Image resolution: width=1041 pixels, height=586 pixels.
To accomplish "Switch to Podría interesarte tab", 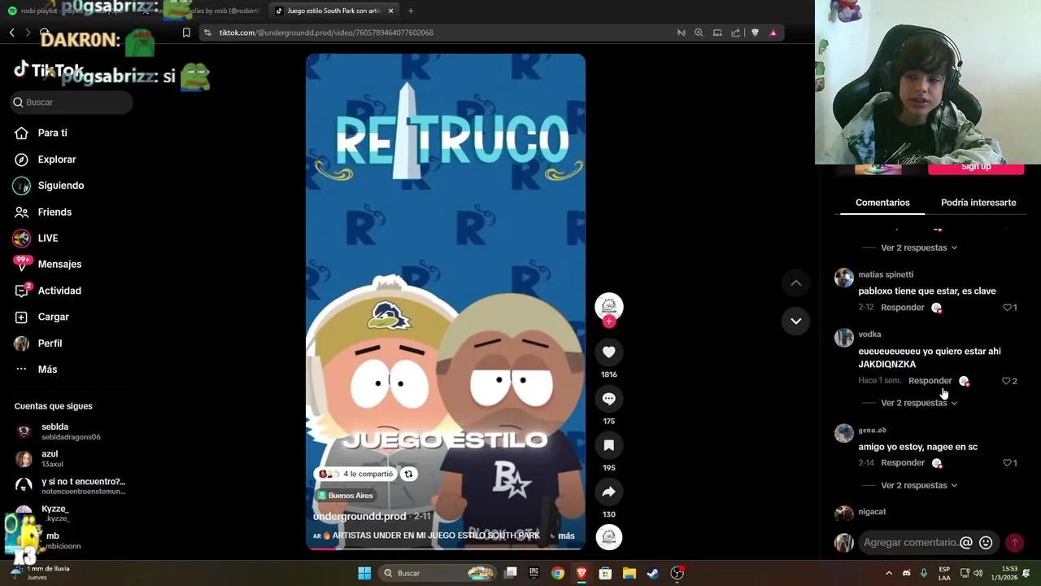I will (x=978, y=203).
